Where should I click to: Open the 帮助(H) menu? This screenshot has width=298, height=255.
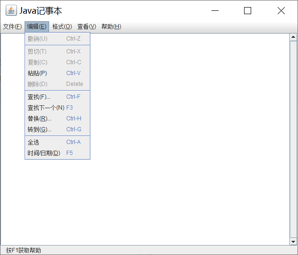(111, 26)
